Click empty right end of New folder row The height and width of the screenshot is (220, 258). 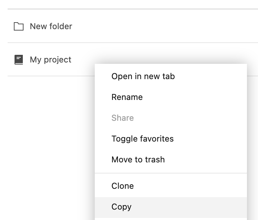[208, 26]
